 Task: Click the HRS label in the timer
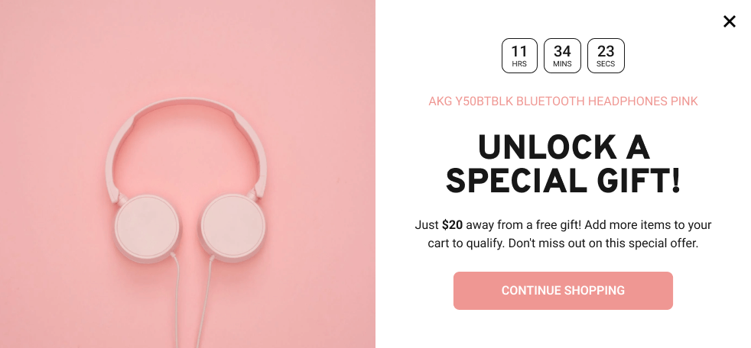tap(519, 64)
